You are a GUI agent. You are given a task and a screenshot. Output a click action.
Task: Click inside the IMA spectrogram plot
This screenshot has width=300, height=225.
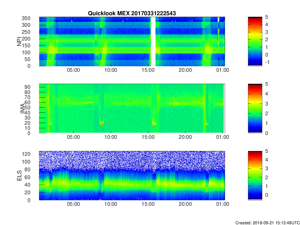132,108
